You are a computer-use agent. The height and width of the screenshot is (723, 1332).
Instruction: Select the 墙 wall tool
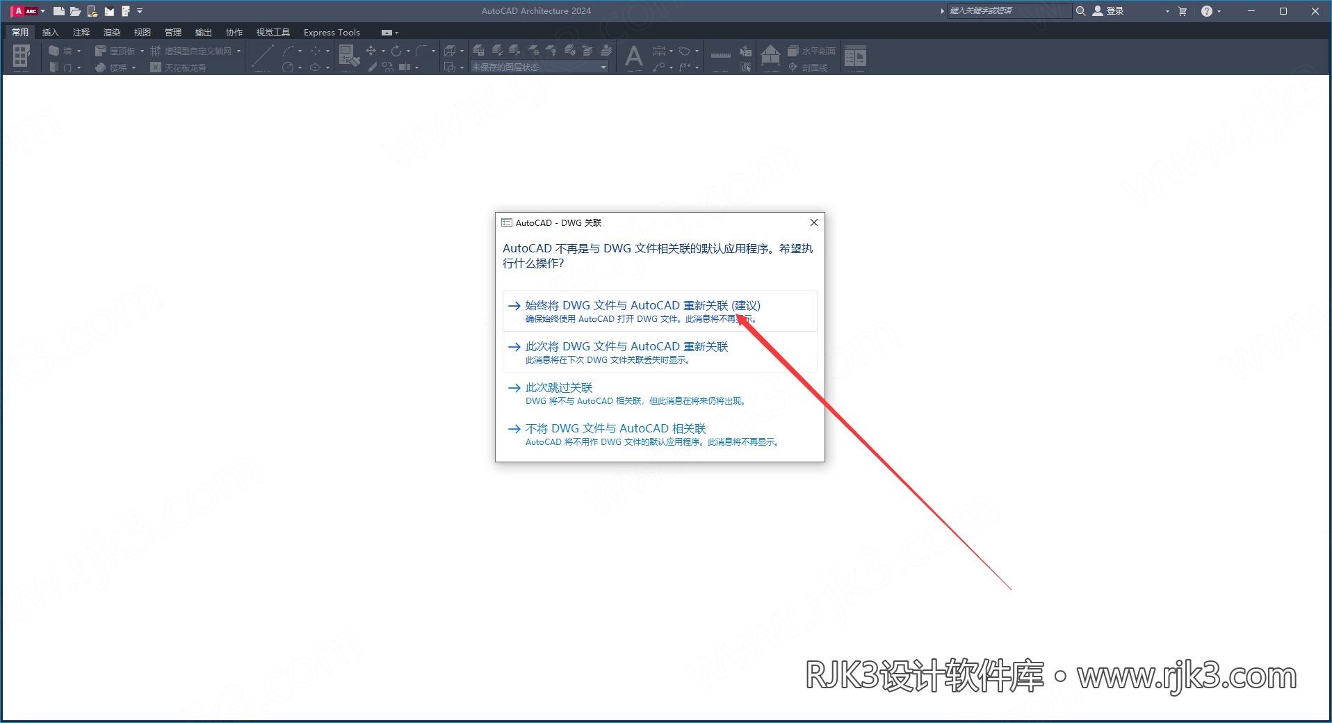(60, 51)
